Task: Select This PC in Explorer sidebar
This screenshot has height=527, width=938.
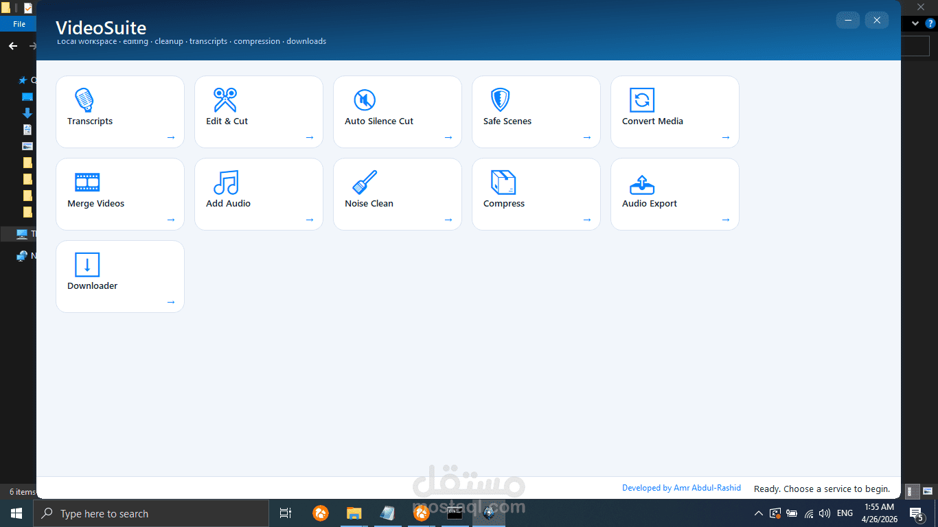Action: (x=22, y=234)
